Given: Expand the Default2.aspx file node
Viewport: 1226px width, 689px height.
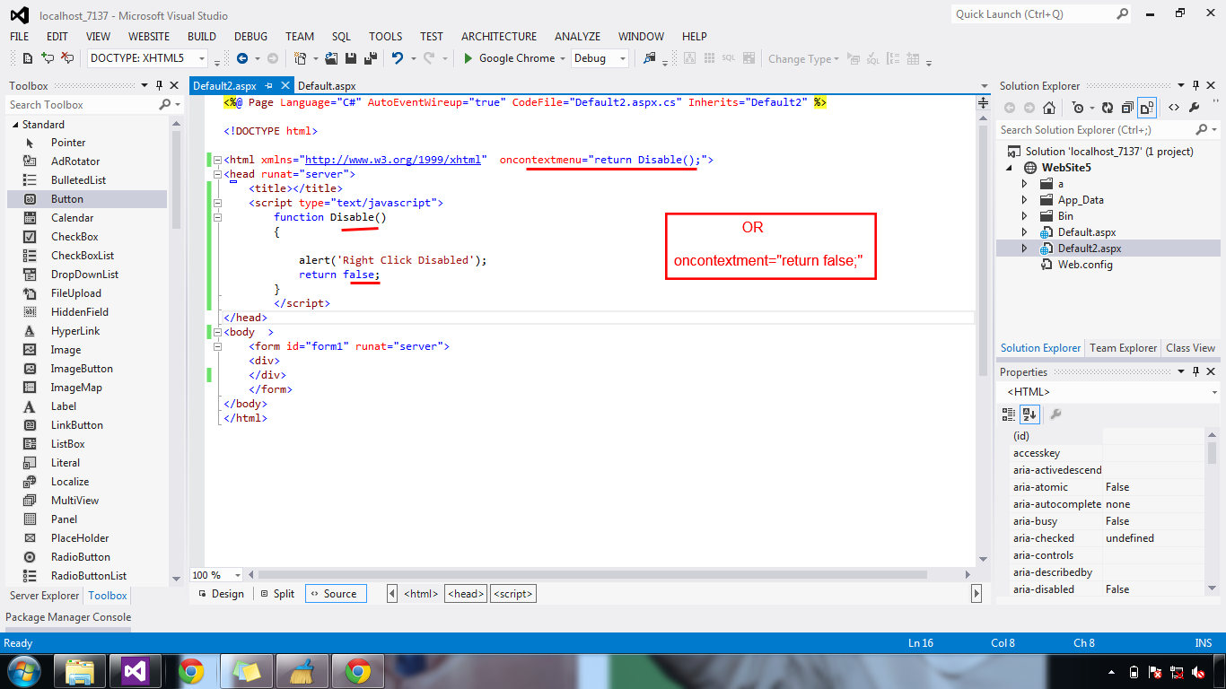Looking at the screenshot, I should tap(1025, 249).
